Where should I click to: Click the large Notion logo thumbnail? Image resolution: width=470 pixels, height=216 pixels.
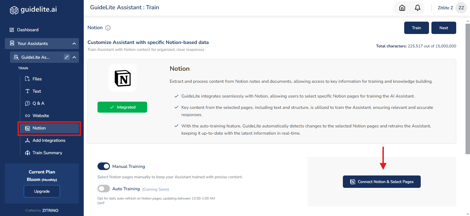(122, 78)
